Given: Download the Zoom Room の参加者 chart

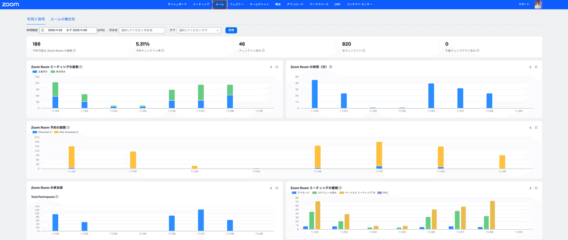Looking at the screenshot, I should (271, 188).
